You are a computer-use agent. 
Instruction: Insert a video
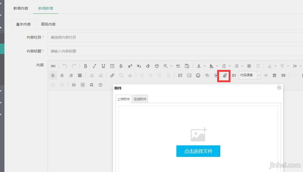(x=216, y=75)
